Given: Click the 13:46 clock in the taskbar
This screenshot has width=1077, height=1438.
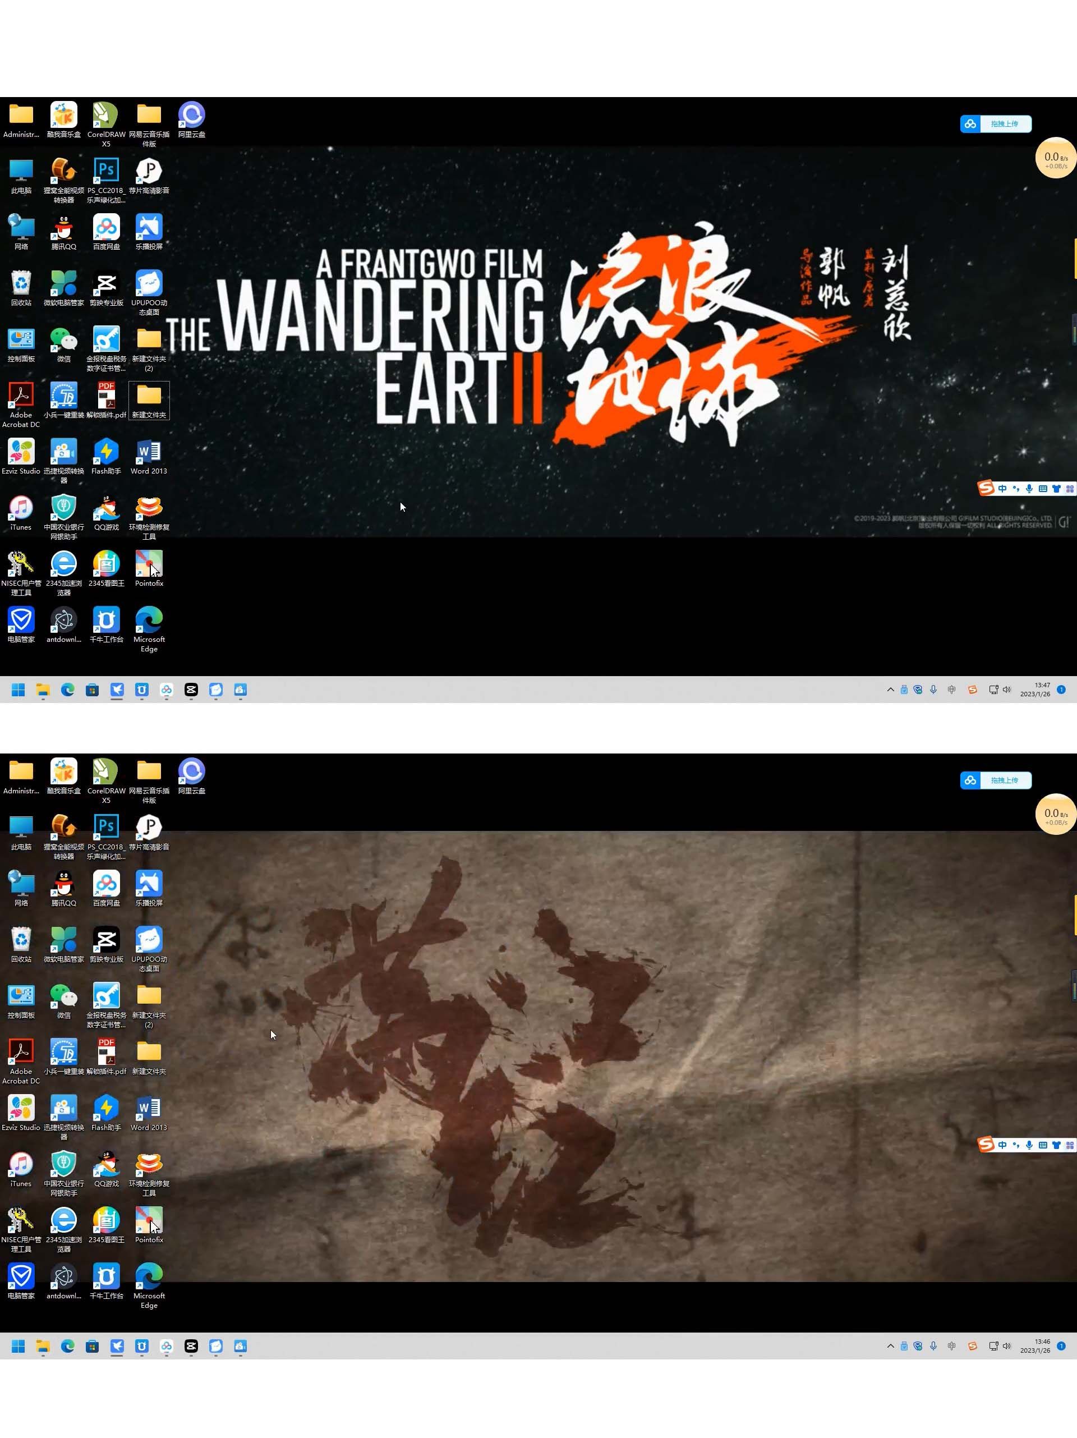Looking at the screenshot, I should (1035, 1347).
